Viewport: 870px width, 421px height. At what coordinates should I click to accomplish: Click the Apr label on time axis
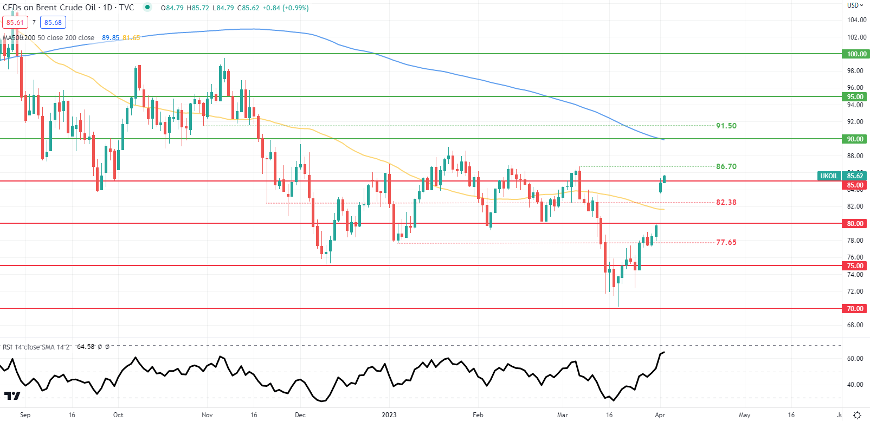pyautogui.click(x=660, y=415)
